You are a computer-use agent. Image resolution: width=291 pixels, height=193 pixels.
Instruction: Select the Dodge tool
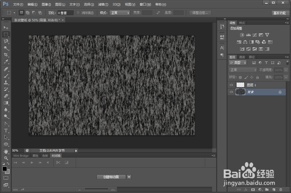point(6,116)
